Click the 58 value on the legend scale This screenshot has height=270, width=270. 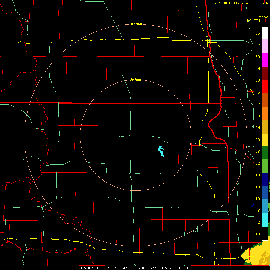[x=258, y=57]
